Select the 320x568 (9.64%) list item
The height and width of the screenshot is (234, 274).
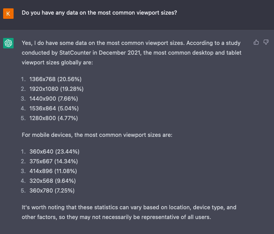tap(53, 181)
